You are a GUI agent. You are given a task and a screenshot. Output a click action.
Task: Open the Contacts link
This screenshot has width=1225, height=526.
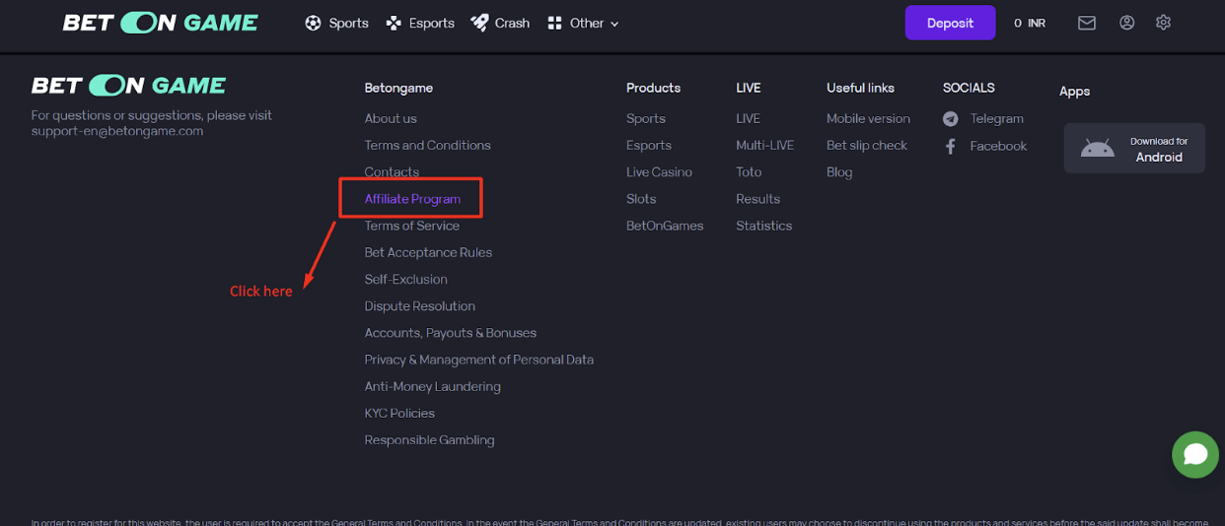[x=392, y=171]
